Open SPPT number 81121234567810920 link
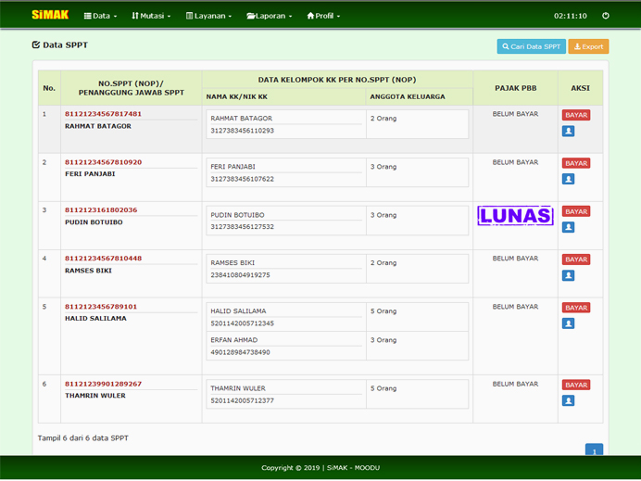The image size is (641, 481). [103, 162]
